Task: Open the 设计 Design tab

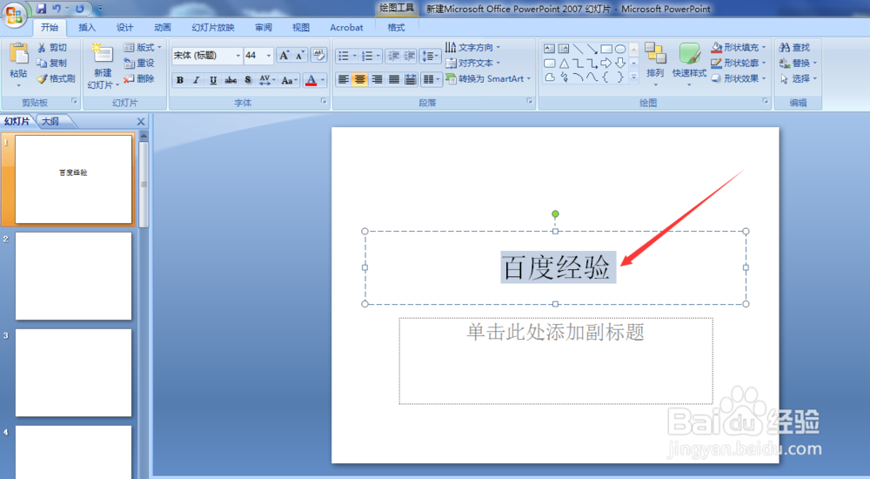Action: click(x=124, y=27)
